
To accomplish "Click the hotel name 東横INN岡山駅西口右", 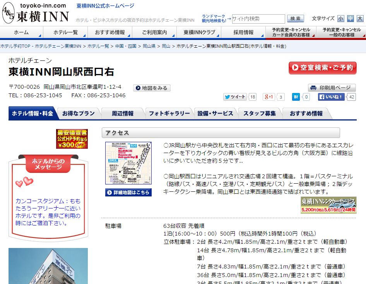I will (x=61, y=72).
